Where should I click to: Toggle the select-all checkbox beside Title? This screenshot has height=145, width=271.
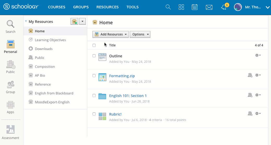pyautogui.click(x=94, y=45)
